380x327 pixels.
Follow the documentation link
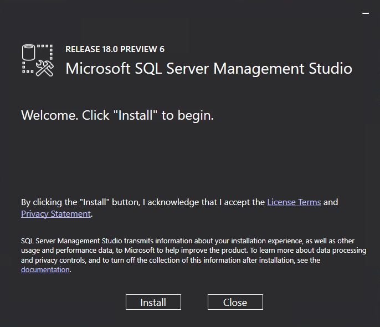(x=45, y=269)
